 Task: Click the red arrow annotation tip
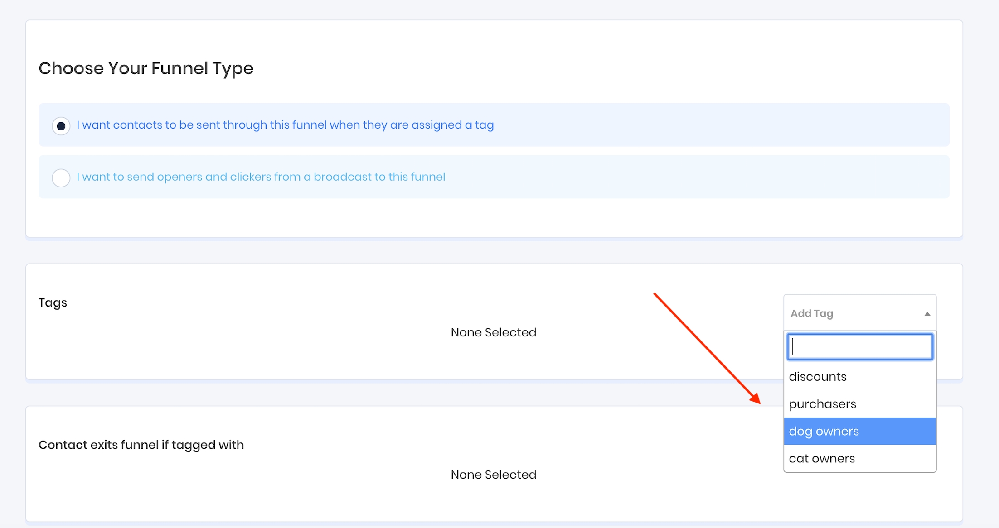(759, 402)
